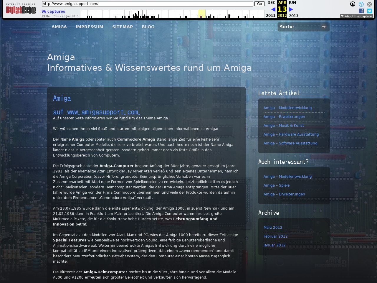Open the Februar 2012 archive
Image resolution: width=377 pixels, height=283 pixels.
point(275,236)
